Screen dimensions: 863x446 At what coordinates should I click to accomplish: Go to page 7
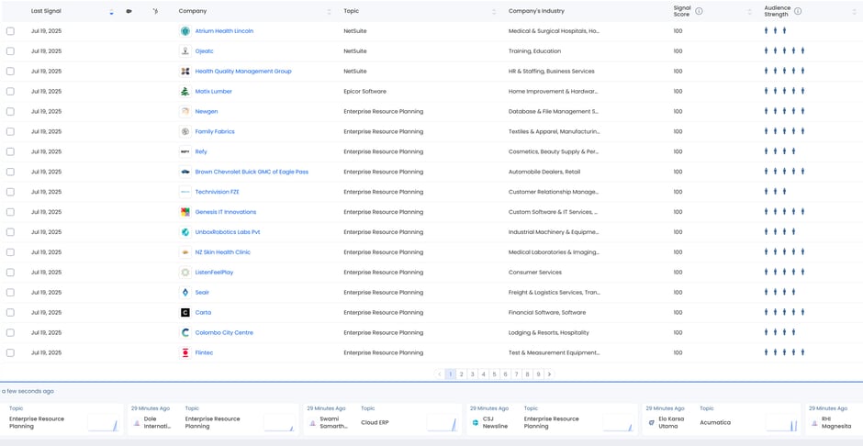coord(516,374)
